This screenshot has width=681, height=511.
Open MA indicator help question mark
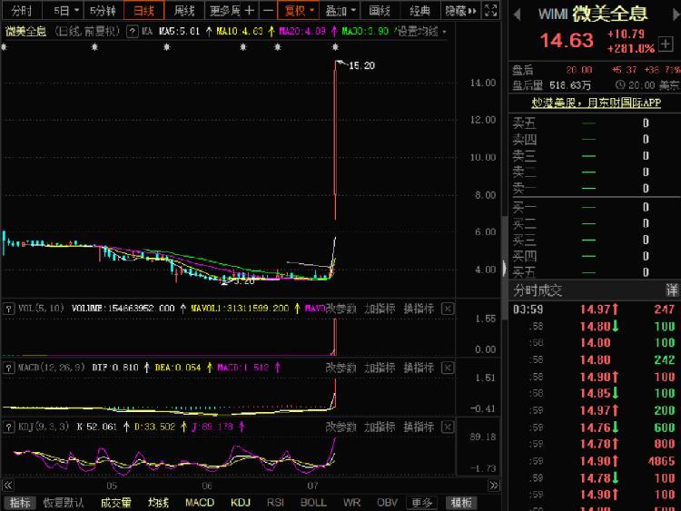pyautogui.click(x=132, y=31)
